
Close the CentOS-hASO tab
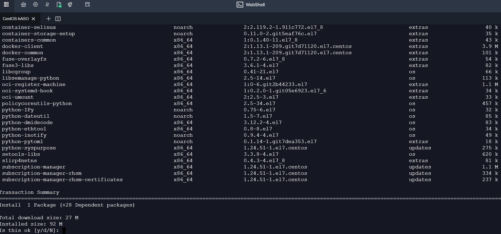click(x=33, y=19)
